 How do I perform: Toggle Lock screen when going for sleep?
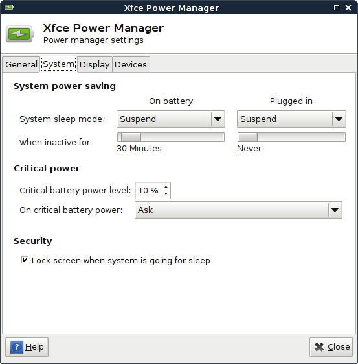[25, 260]
